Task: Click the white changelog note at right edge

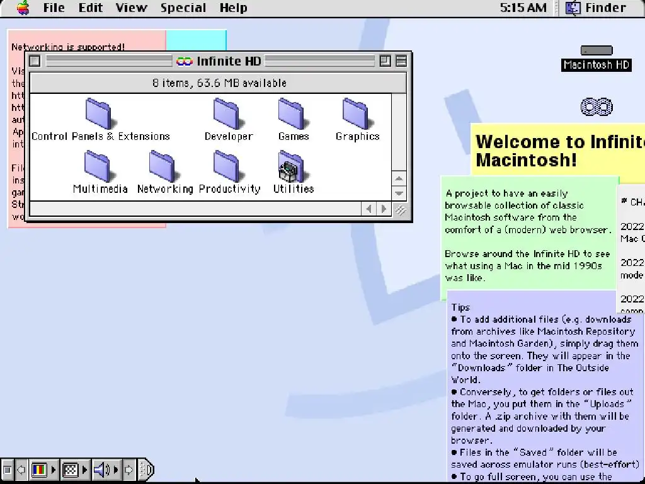Action: tap(631, 250)
